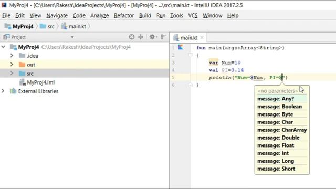
Task: Open the File menu
Action: [6, 16]
